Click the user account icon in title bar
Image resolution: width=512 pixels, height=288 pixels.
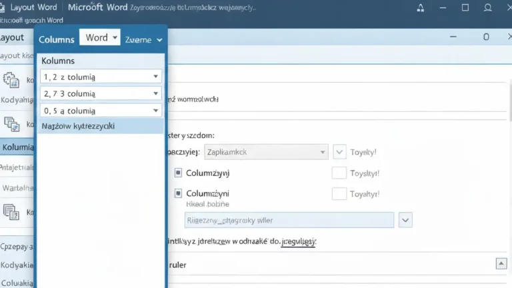[488, 7]
